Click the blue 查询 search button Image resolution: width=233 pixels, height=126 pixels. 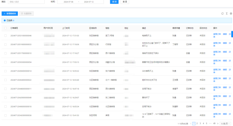click(114, 2)
